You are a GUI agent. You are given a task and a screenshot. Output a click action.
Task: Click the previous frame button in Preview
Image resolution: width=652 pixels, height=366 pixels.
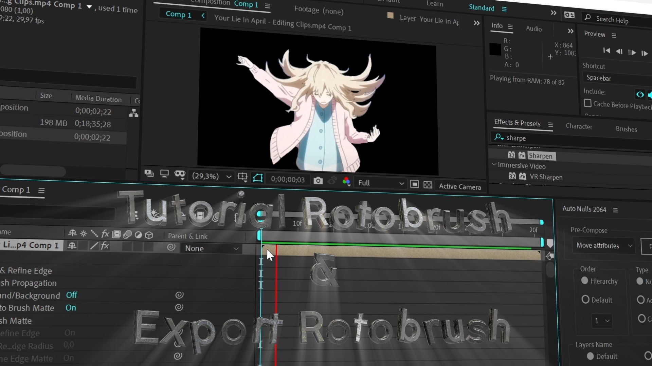point(619,52)
